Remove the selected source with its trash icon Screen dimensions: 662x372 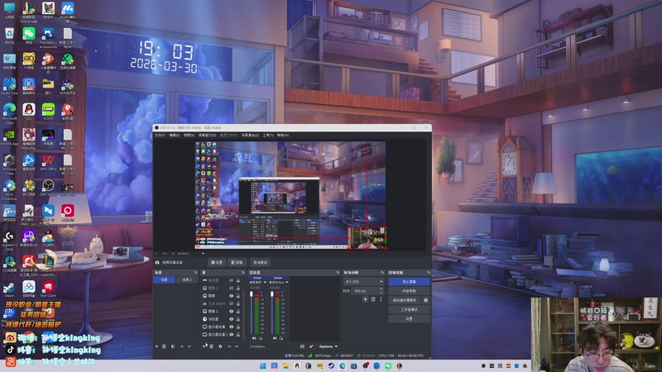coord(212,346)
